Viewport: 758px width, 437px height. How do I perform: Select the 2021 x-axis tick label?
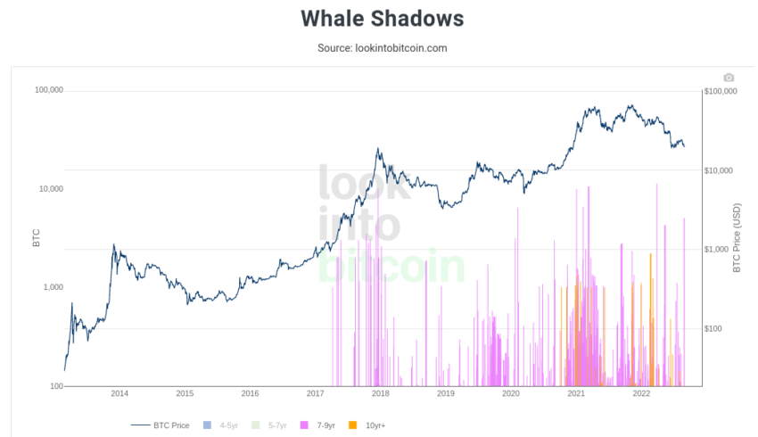click(576, 393)
